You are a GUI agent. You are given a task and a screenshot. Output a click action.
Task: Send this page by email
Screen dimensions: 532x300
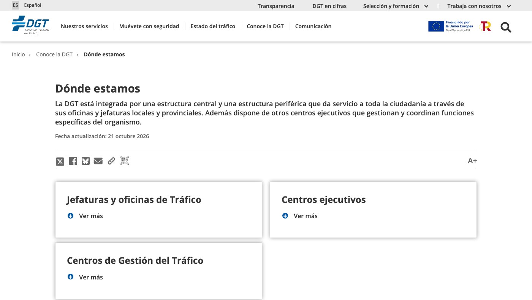coord(98,161)
